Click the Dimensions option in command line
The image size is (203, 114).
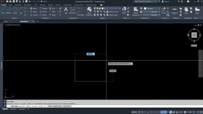click(x=57, y=106)
